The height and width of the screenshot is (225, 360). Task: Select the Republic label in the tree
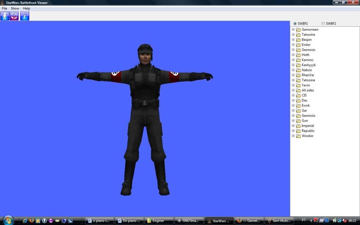pos(308,131)
